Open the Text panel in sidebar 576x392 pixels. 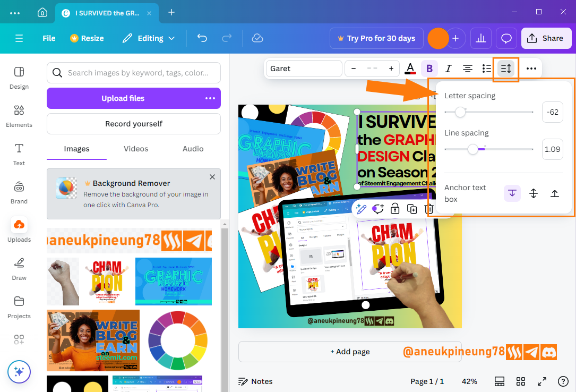pyautogui.click(x=19, y=154)
